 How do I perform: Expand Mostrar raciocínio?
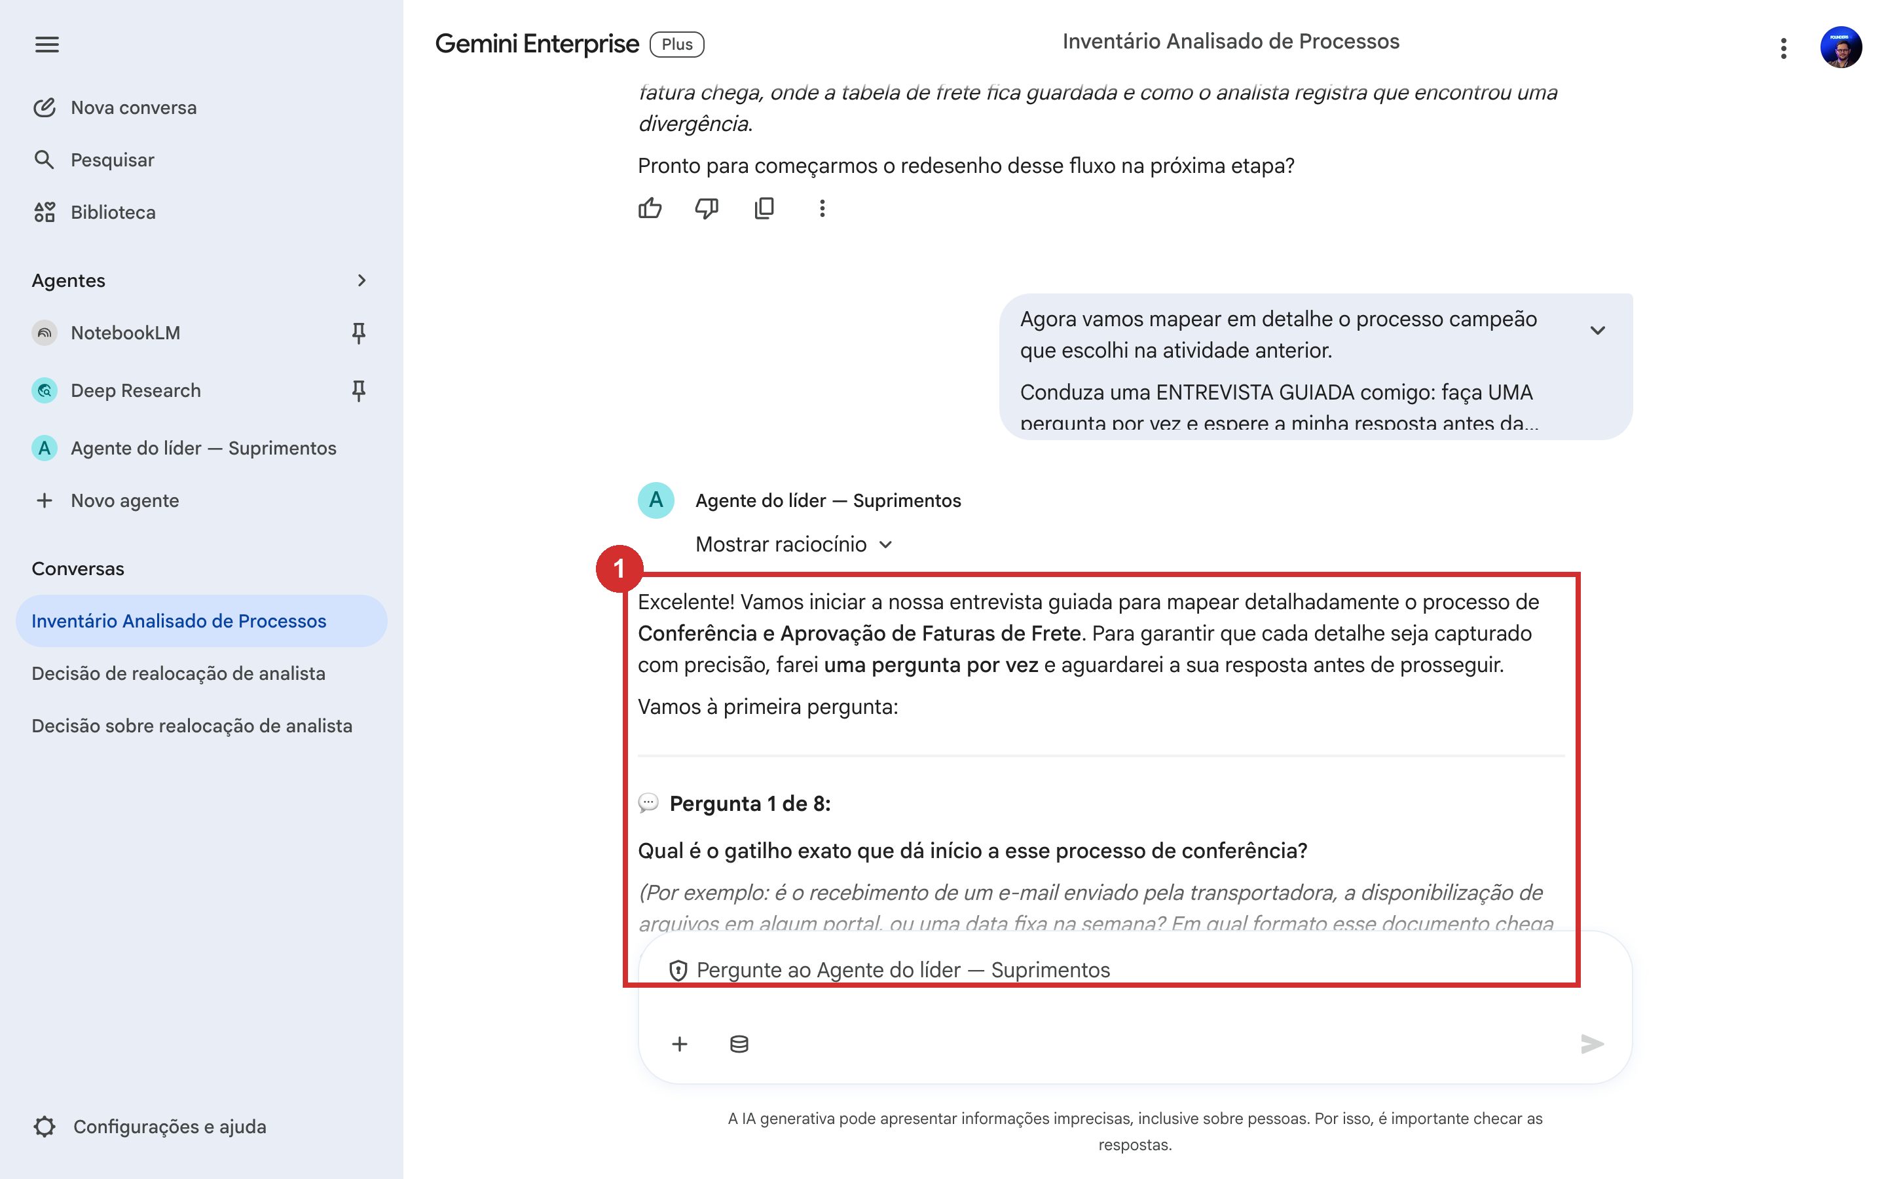[x=794, y=544]
